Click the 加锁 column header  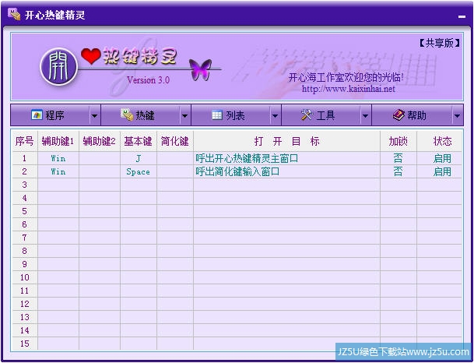tap(399, 141)
